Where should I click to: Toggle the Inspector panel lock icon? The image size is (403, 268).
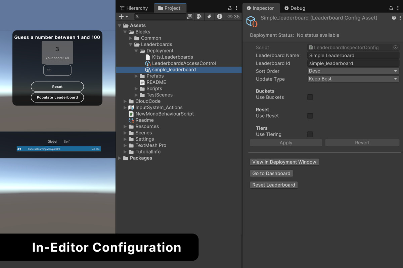coord(391,8)
